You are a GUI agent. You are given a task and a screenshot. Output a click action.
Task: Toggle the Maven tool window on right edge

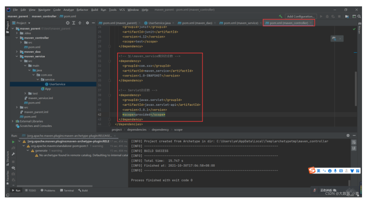pyautogui.click(x=359, y=28)
